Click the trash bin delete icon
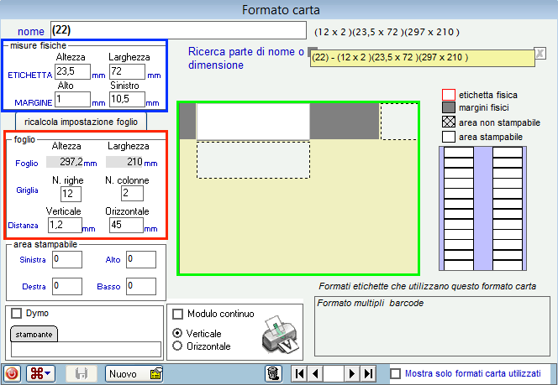This screenshot has width=558, height=385. tap(272, 373)
